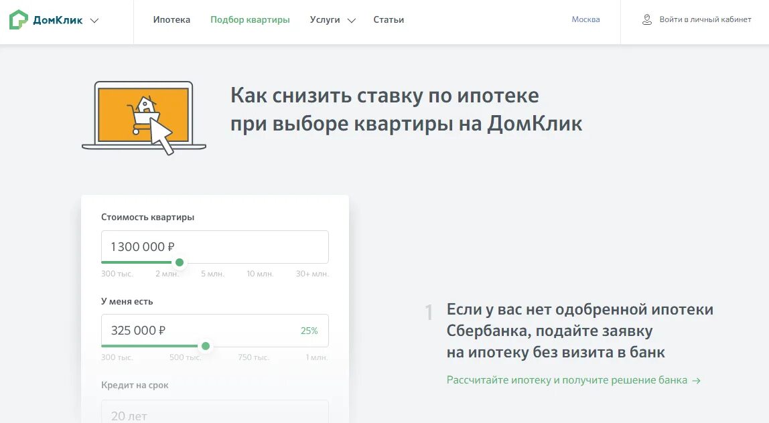Change the city from Москва
Viewport: 769px width, 423px height.
pyautogui.click(x=585, y=19)
